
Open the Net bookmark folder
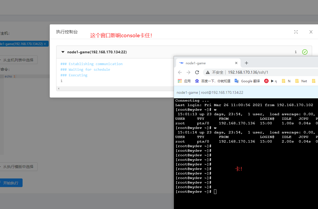301,81
